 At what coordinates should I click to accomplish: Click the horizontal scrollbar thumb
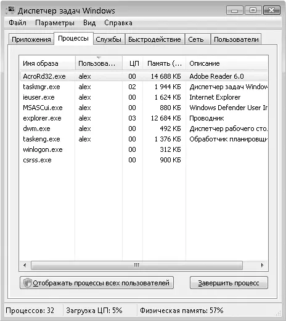(x=137, y=265)
